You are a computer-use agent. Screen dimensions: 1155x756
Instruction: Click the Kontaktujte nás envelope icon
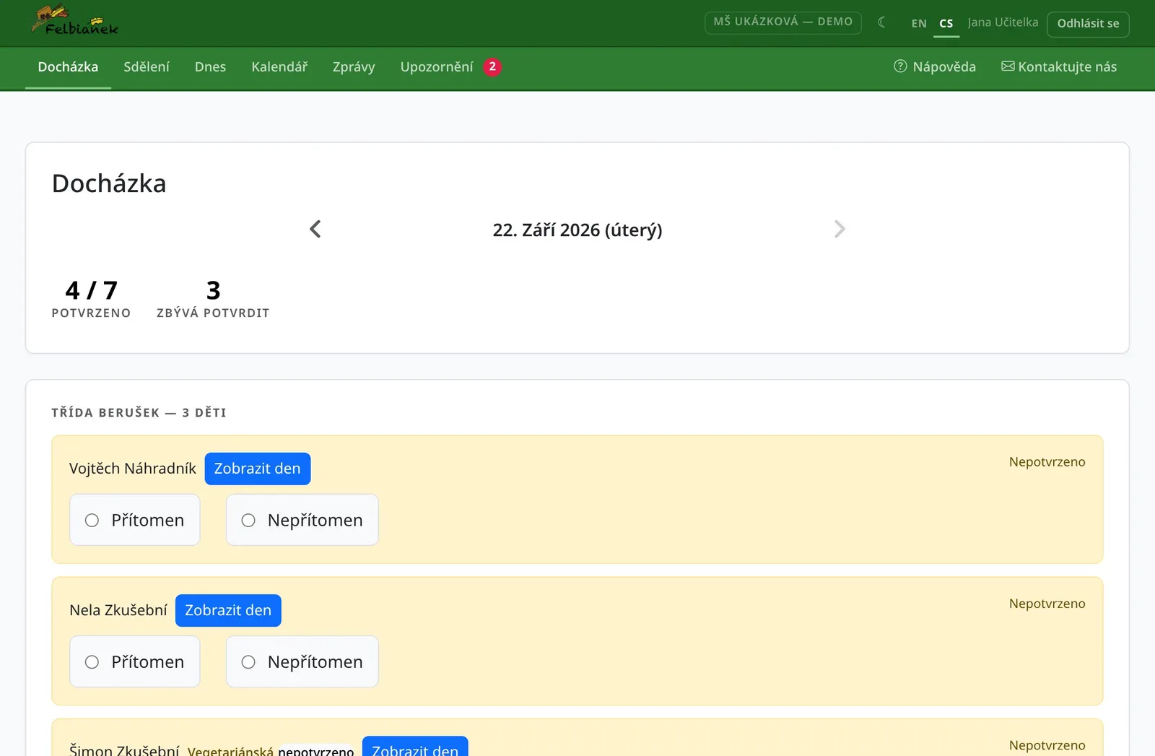point(1008,66)
